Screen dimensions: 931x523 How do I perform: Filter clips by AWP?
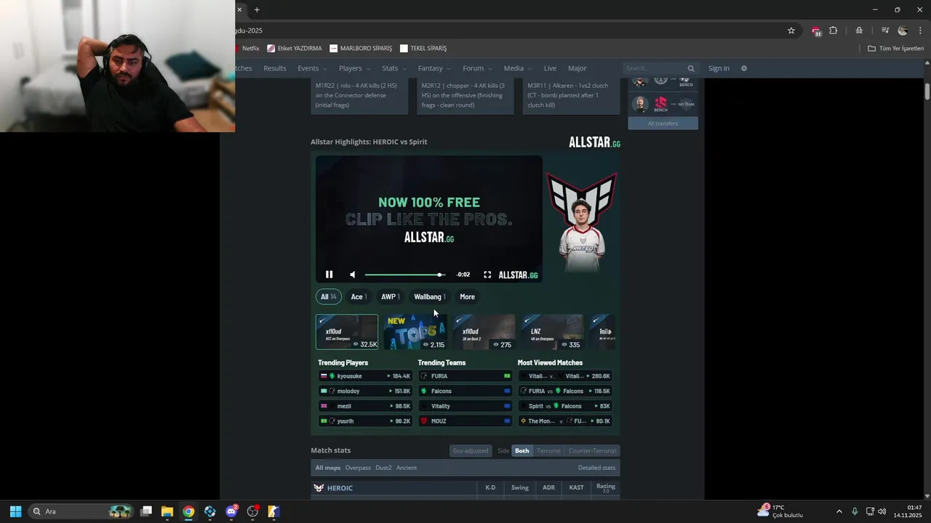(391, 296)
